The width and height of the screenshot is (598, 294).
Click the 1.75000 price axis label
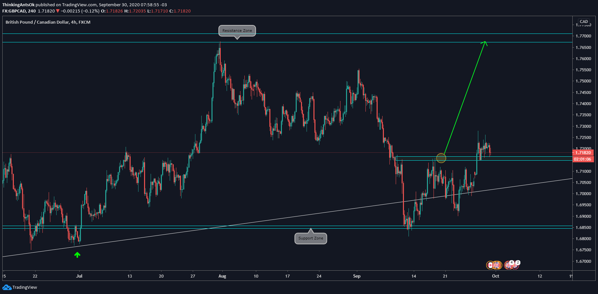583,81
